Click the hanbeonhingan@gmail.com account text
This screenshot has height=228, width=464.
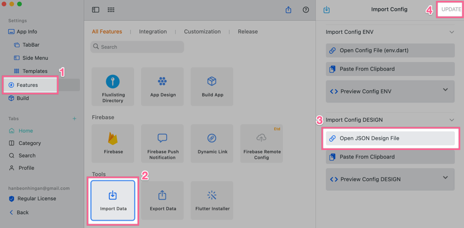click(39, 188)
